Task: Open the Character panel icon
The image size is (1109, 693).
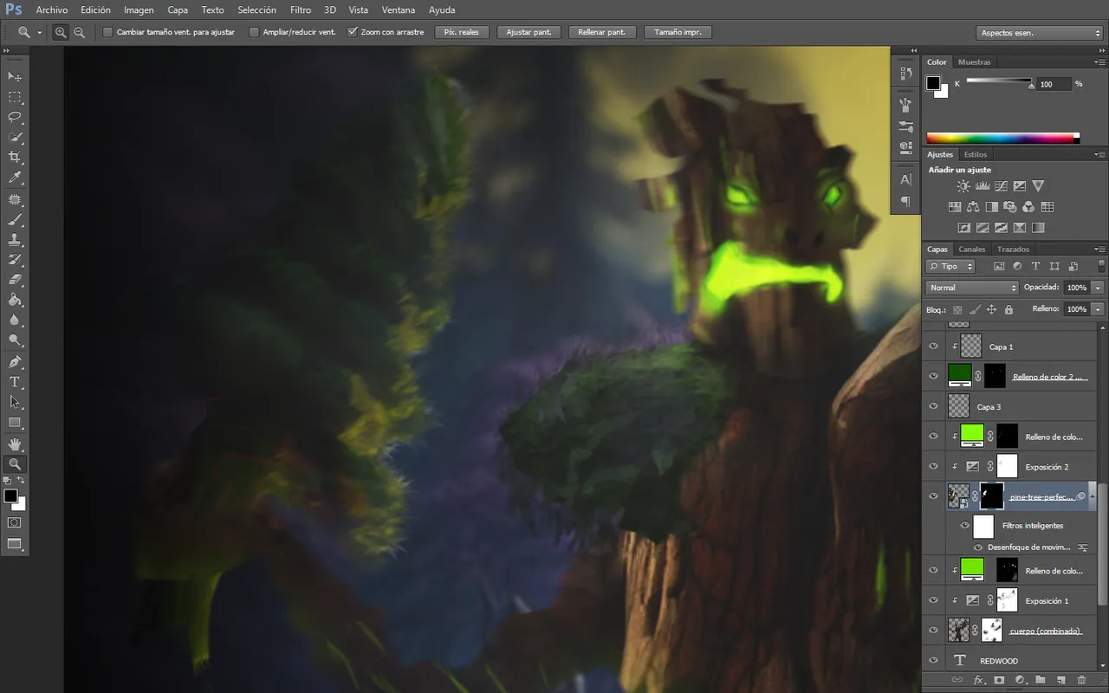Action: [905, 180]
